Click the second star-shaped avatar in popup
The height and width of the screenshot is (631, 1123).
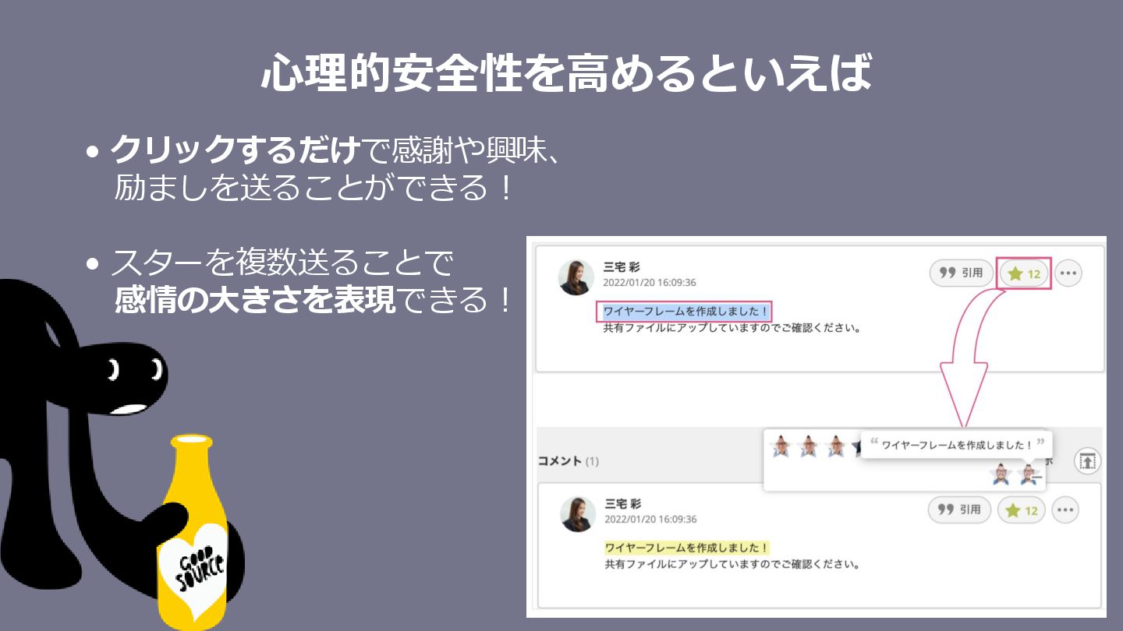coord(809,446)
